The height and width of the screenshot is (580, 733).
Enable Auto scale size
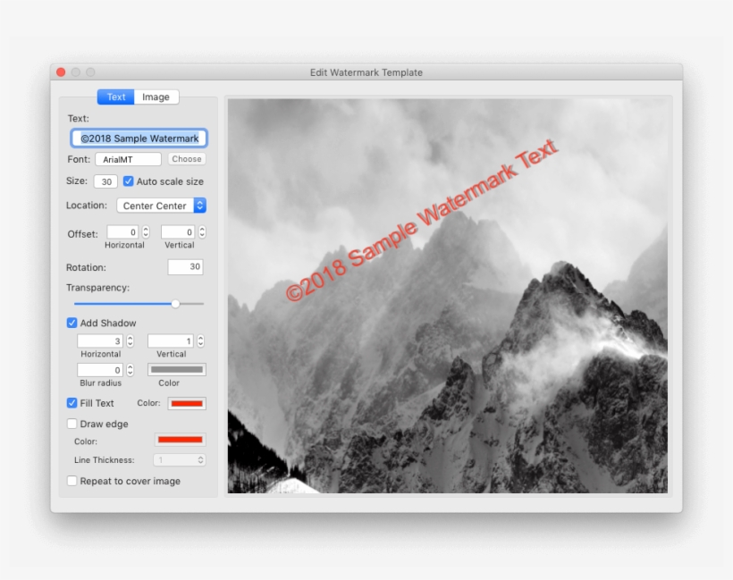tap(128, 181)
